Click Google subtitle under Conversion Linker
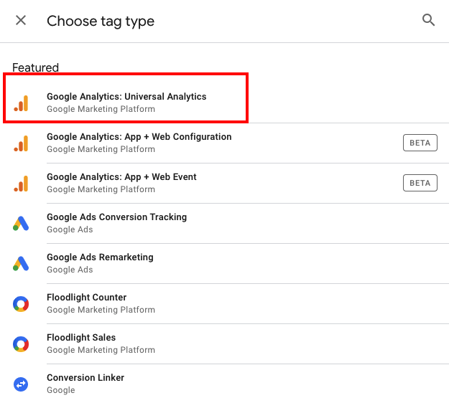 point(61,390)
